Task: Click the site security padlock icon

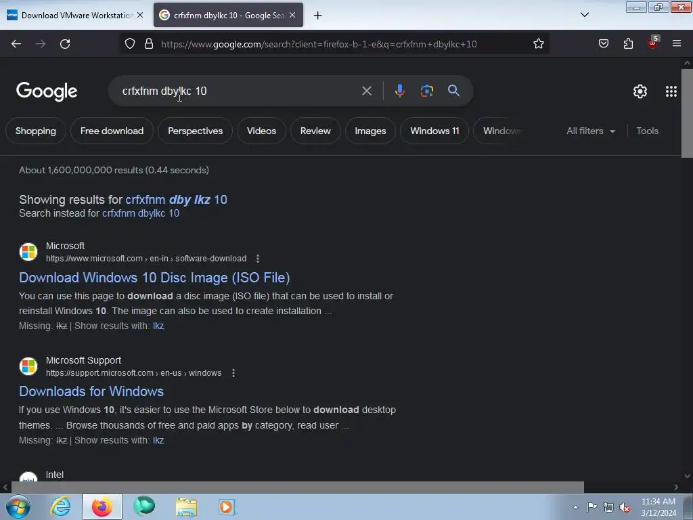Action: (x=149, y=44)
